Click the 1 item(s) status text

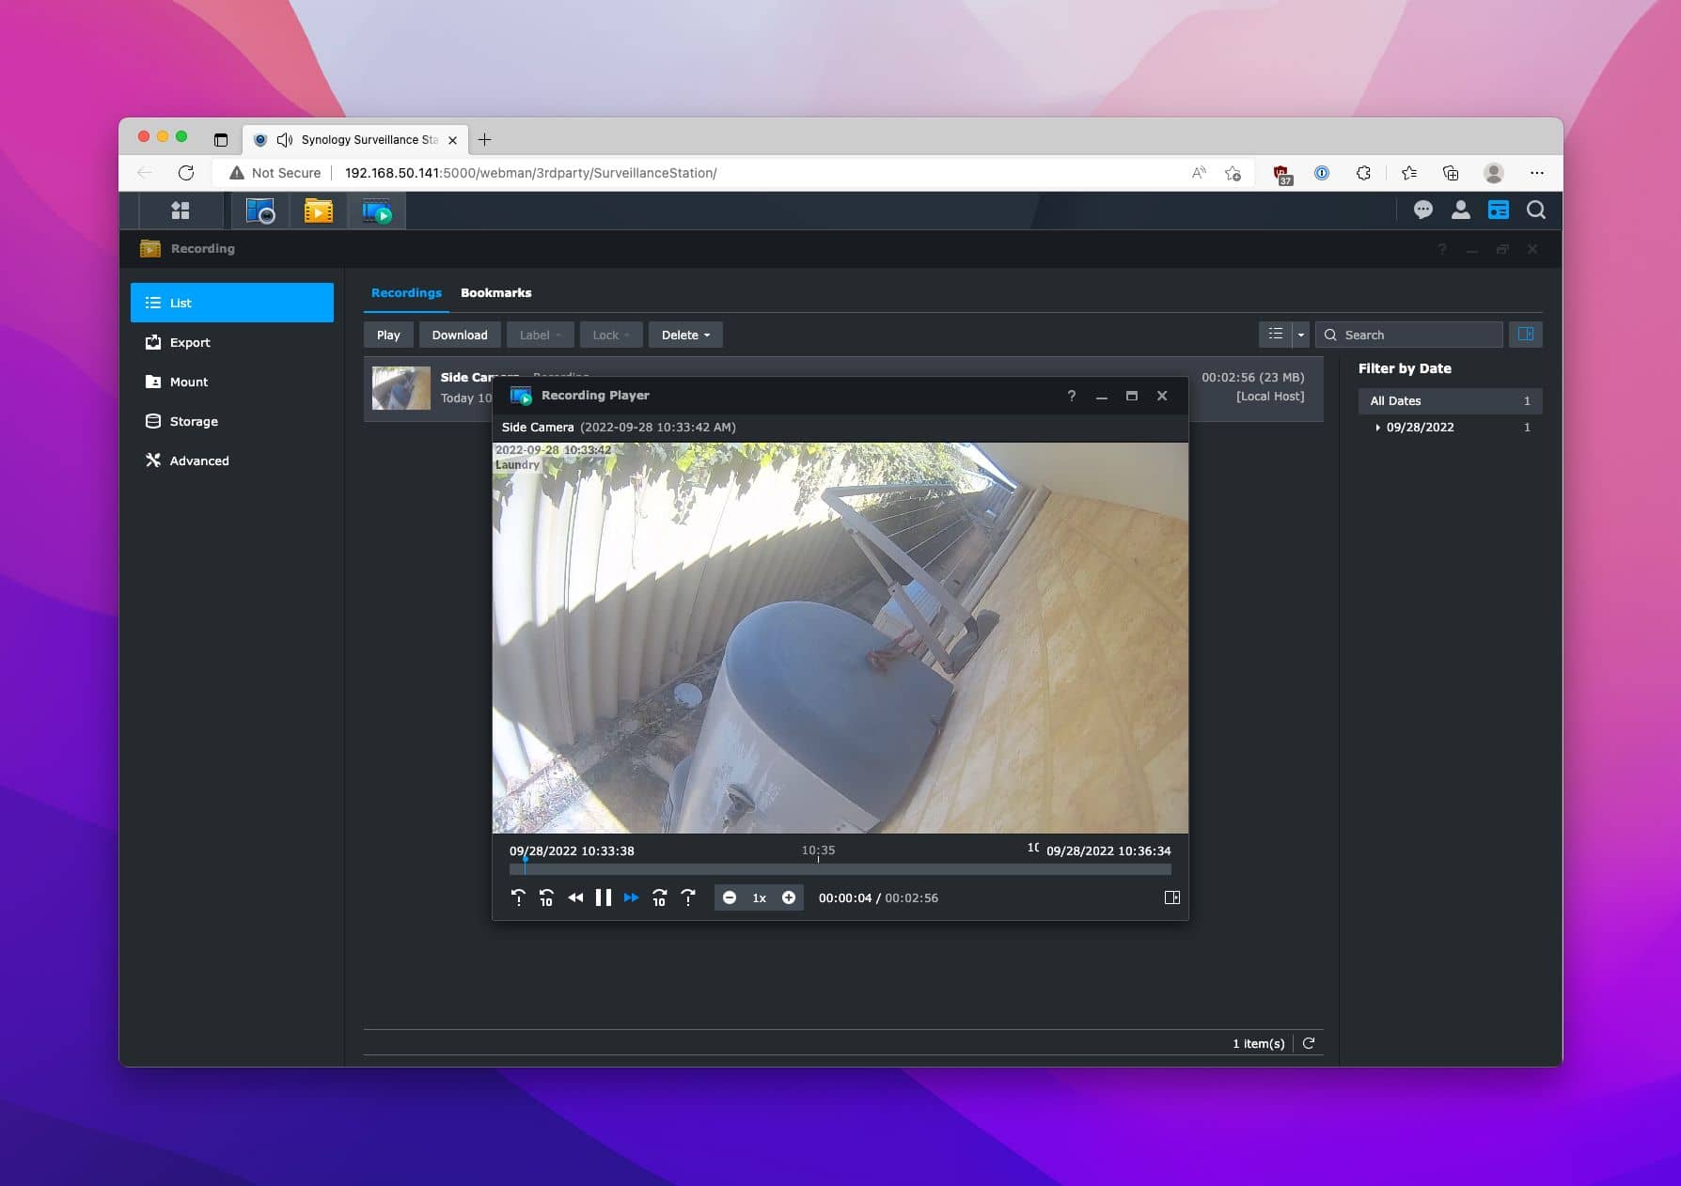coord(1258,1043)
